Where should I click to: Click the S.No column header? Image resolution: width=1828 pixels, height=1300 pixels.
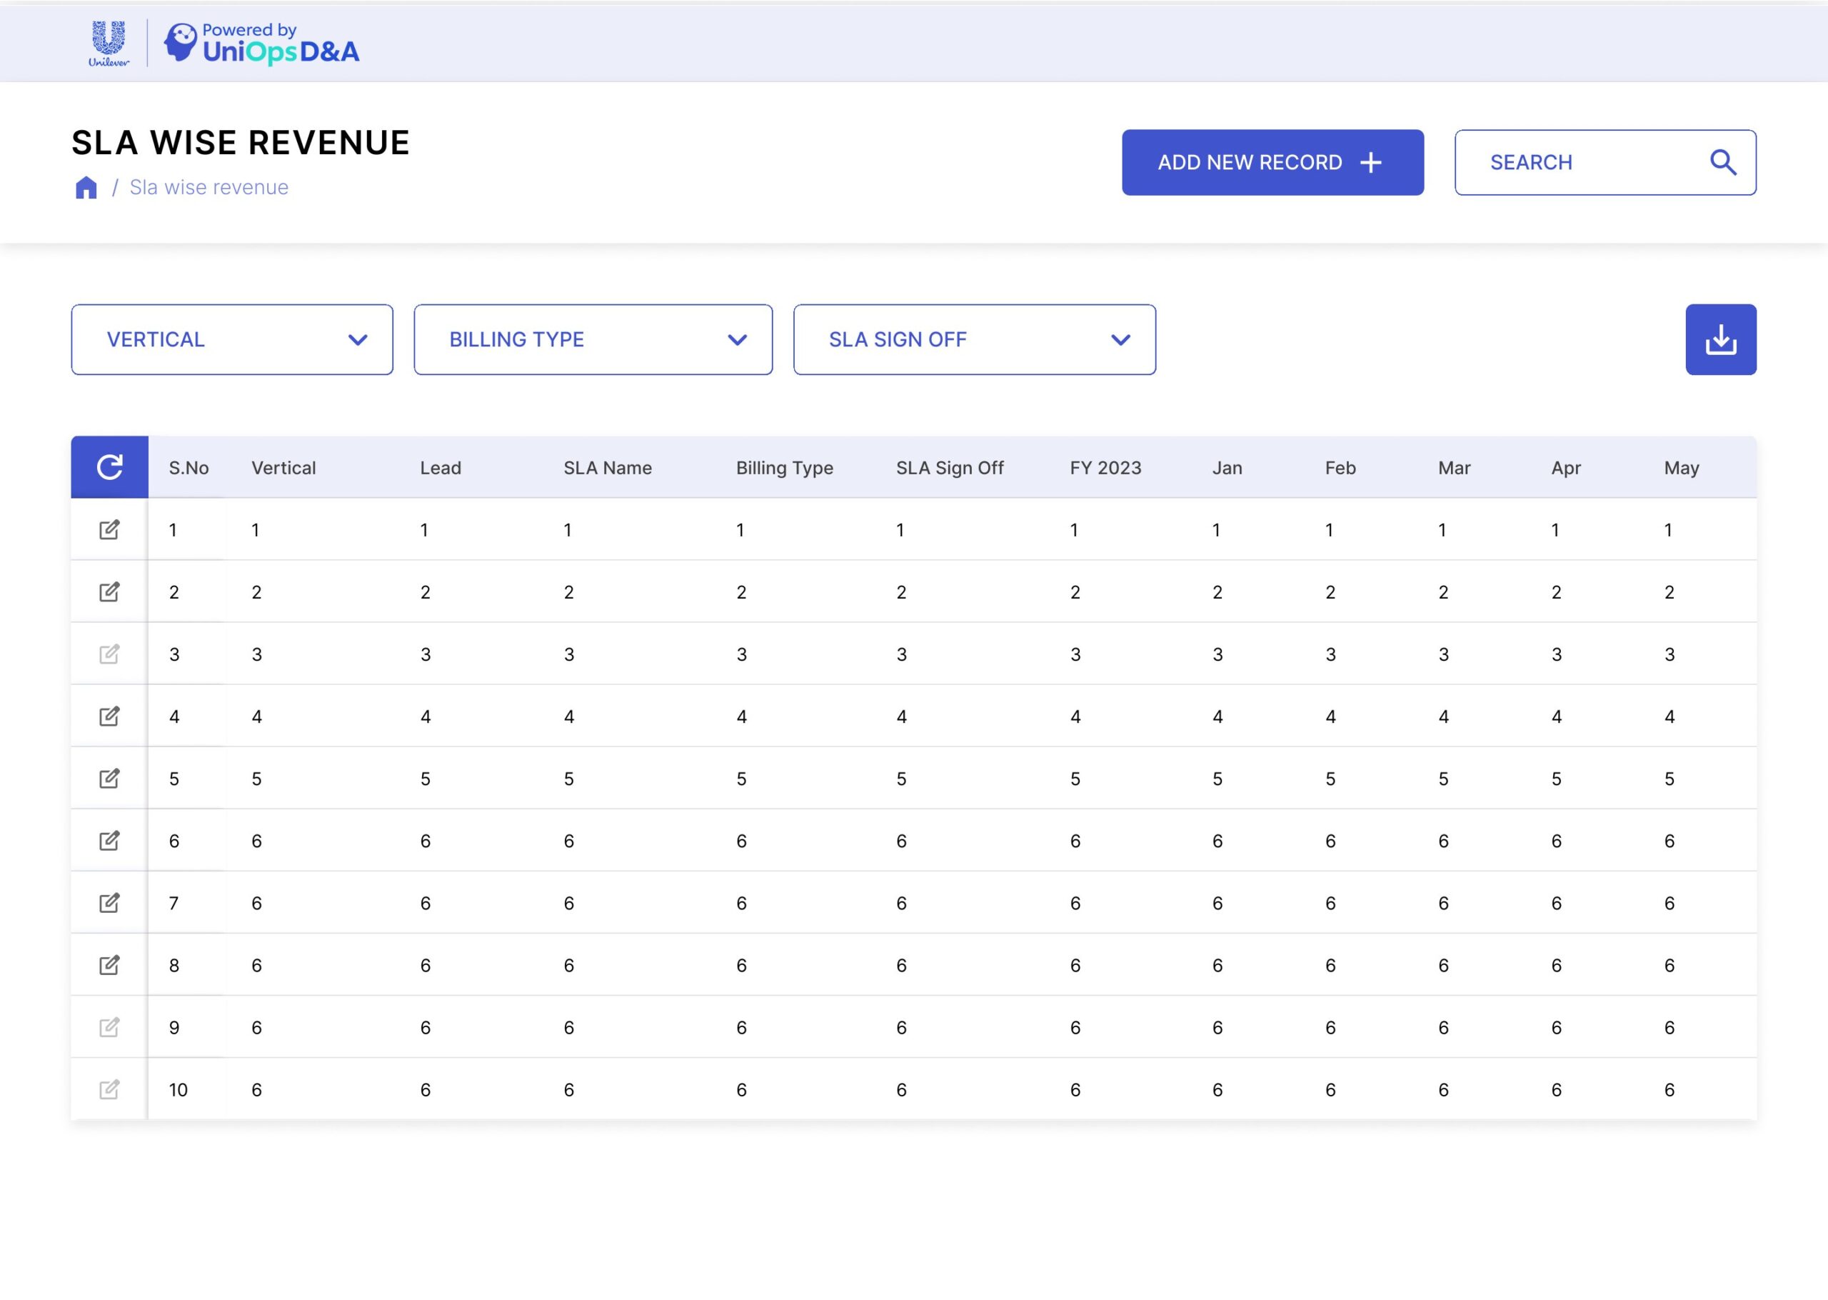[x=189, y=467]
